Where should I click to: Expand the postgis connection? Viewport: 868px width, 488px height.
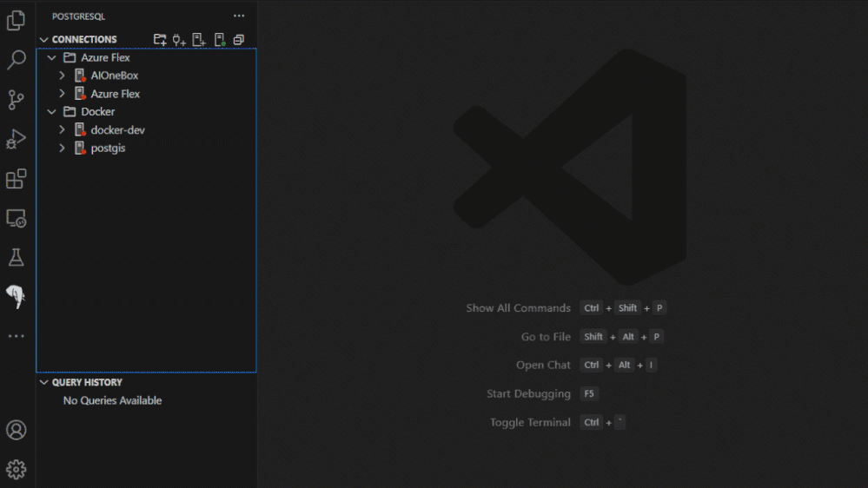coord(62,148)
